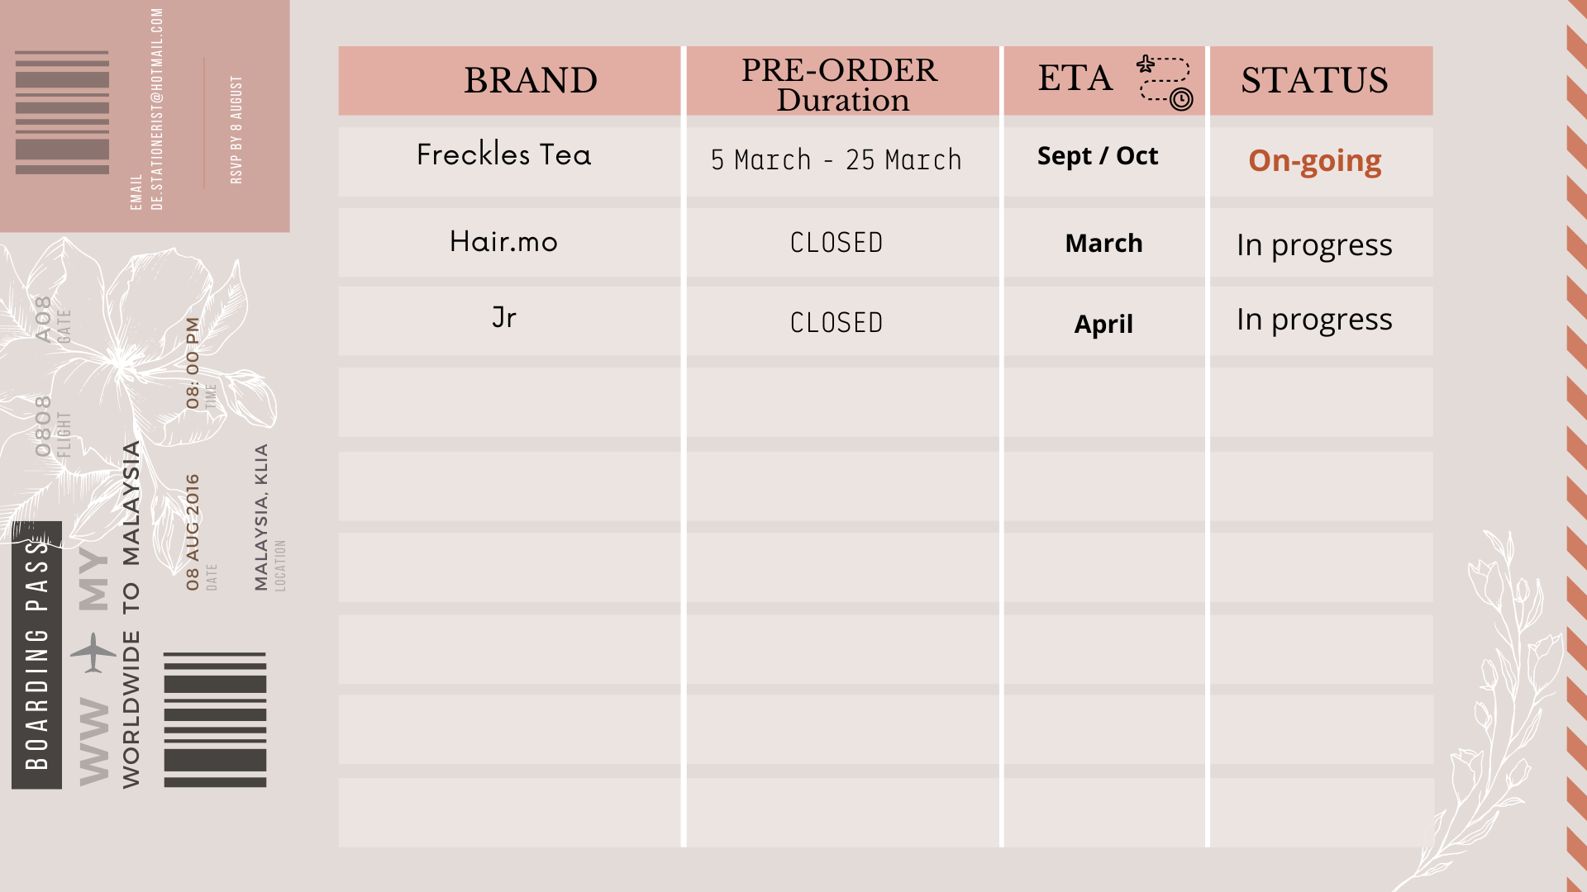
Task: Click the airplane icon on boarding pass
Action: pos(93,652)
